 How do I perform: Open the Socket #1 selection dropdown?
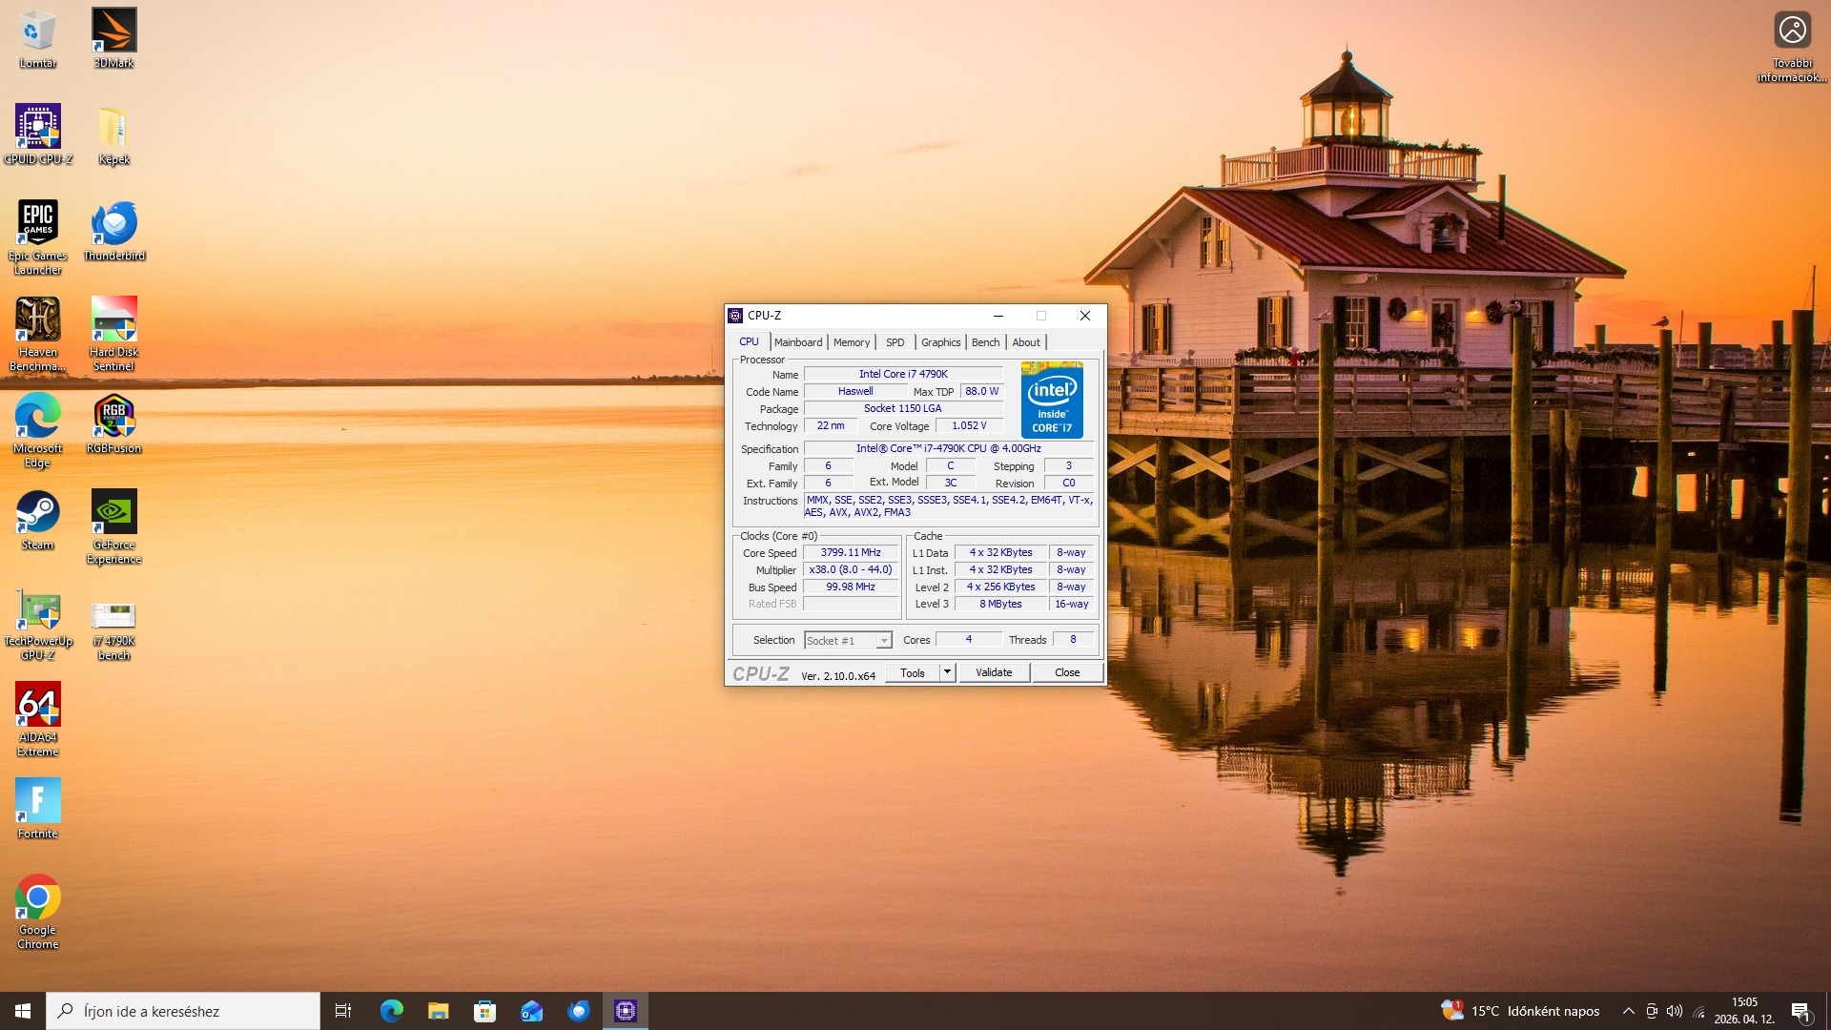[x=848, y=641]
